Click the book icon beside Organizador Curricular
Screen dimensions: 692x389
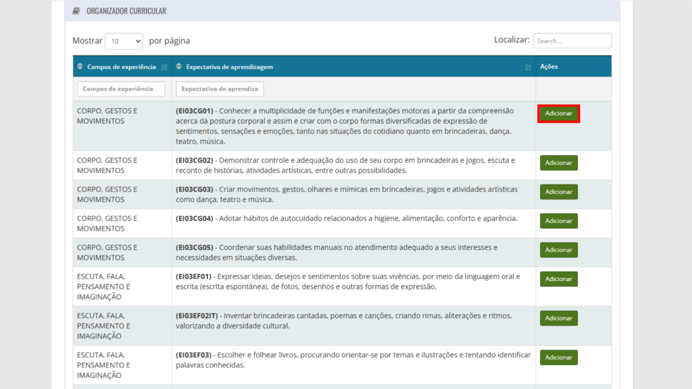[x=76, y=11]
